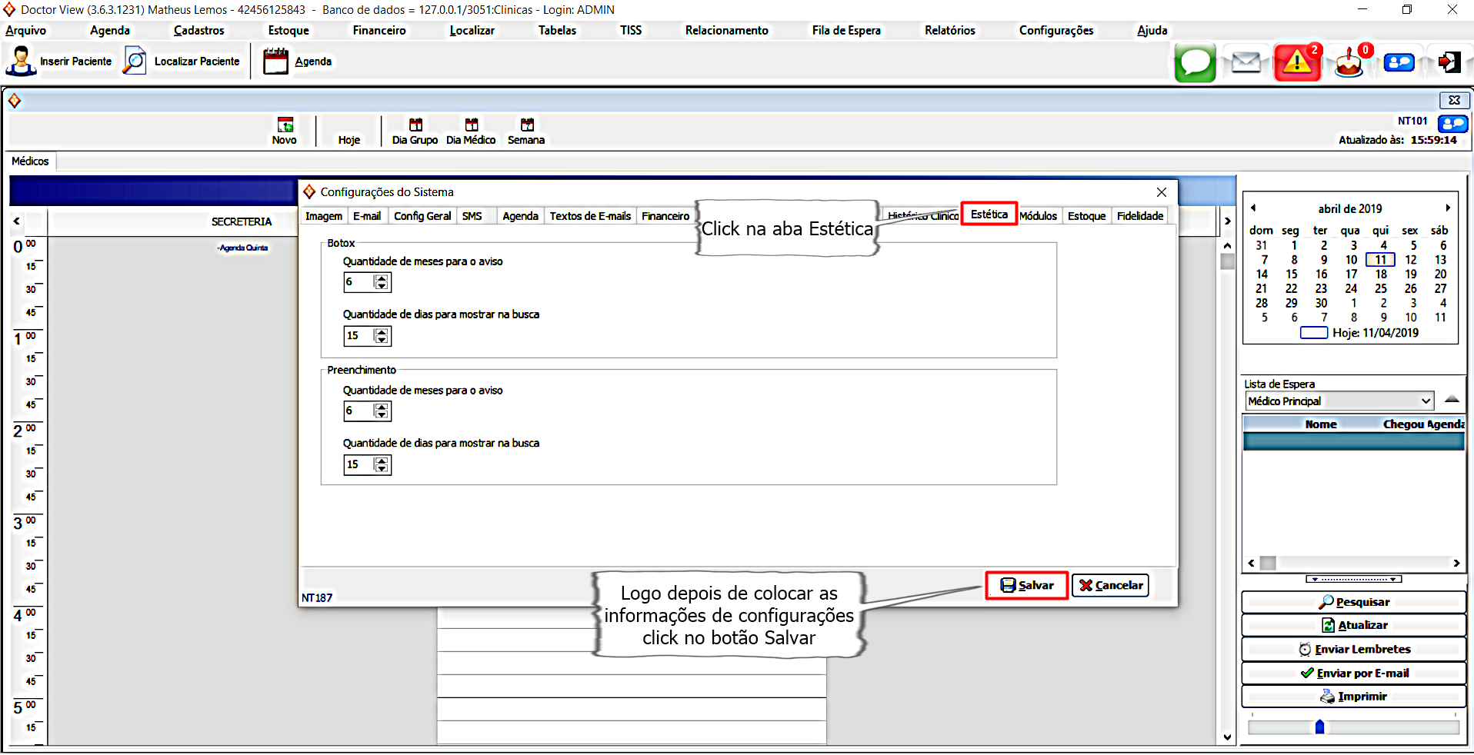1474x755 pixels.
Task: Click the Salvar button
Action: (x=1026, y=586)
